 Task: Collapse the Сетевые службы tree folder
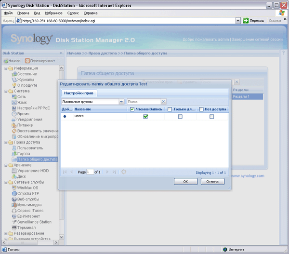(x=6, y=182)
